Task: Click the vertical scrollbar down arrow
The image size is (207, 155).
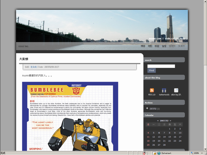Action: (x=205, y=149)
